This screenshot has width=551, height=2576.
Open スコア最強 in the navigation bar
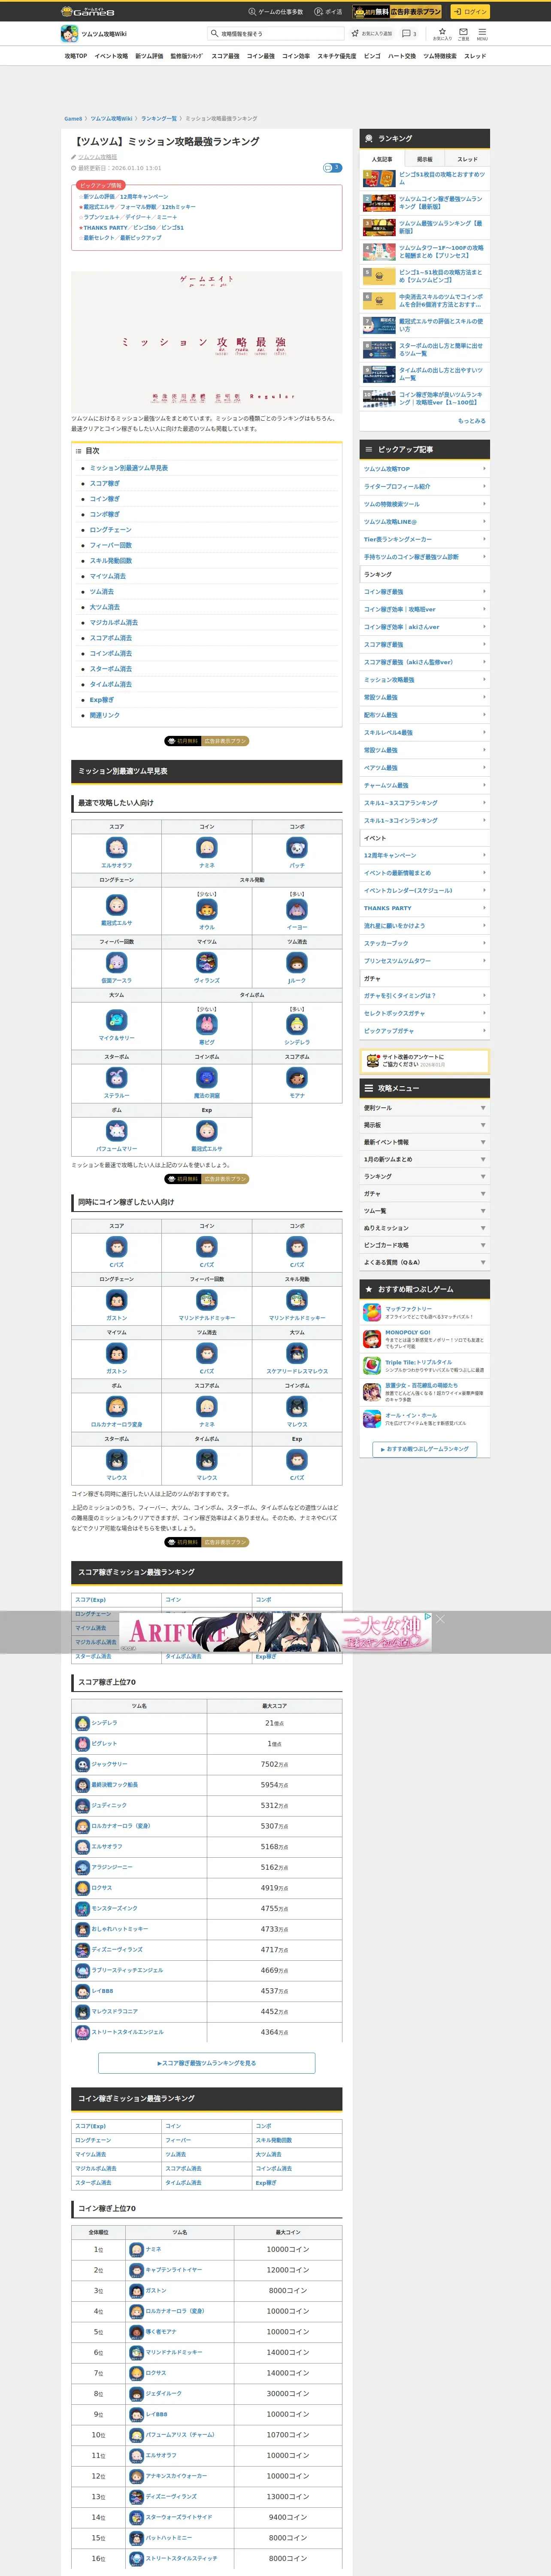tap(225, 56)
